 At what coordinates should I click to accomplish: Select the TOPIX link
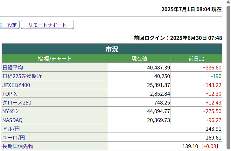[x=10, y=94]
